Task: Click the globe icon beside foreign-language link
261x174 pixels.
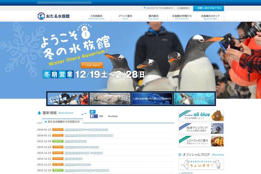Action: (x=144, y=8)
